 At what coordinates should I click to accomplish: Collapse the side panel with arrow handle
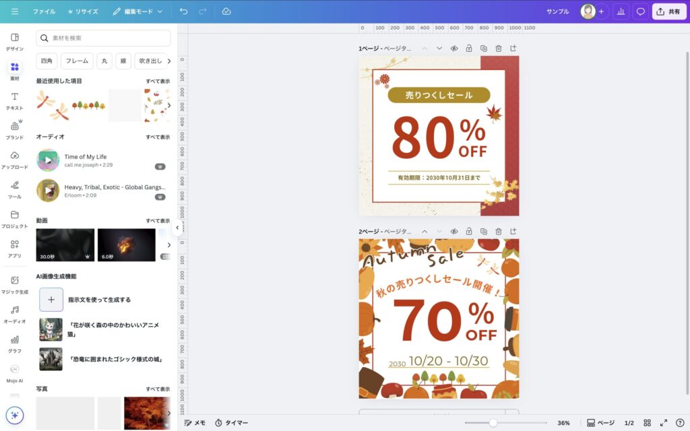[177, 228]
